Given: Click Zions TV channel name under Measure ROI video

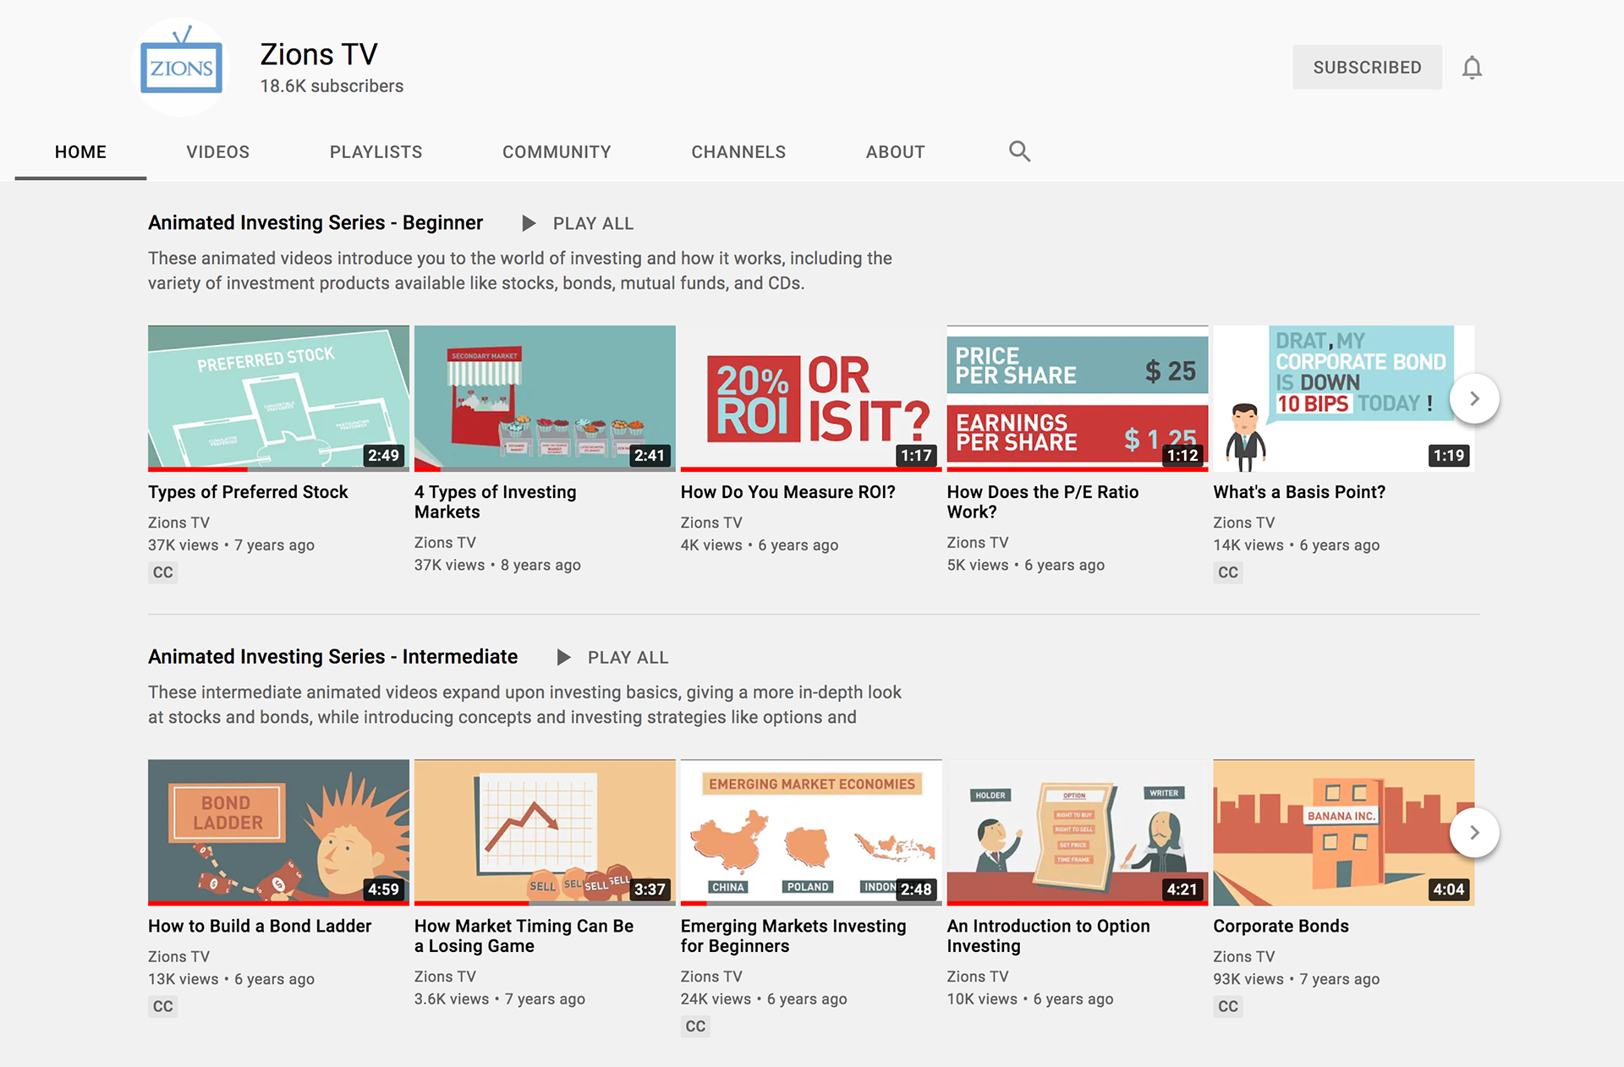Looking at the screenshot, I should 711,523.
